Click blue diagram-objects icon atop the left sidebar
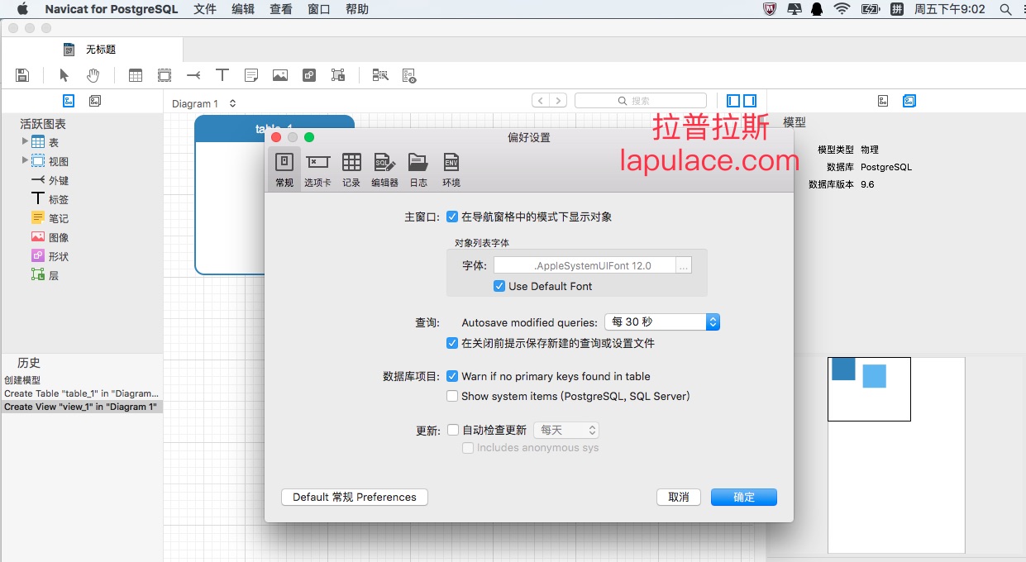1026x562 pixels. coord(69,101)
